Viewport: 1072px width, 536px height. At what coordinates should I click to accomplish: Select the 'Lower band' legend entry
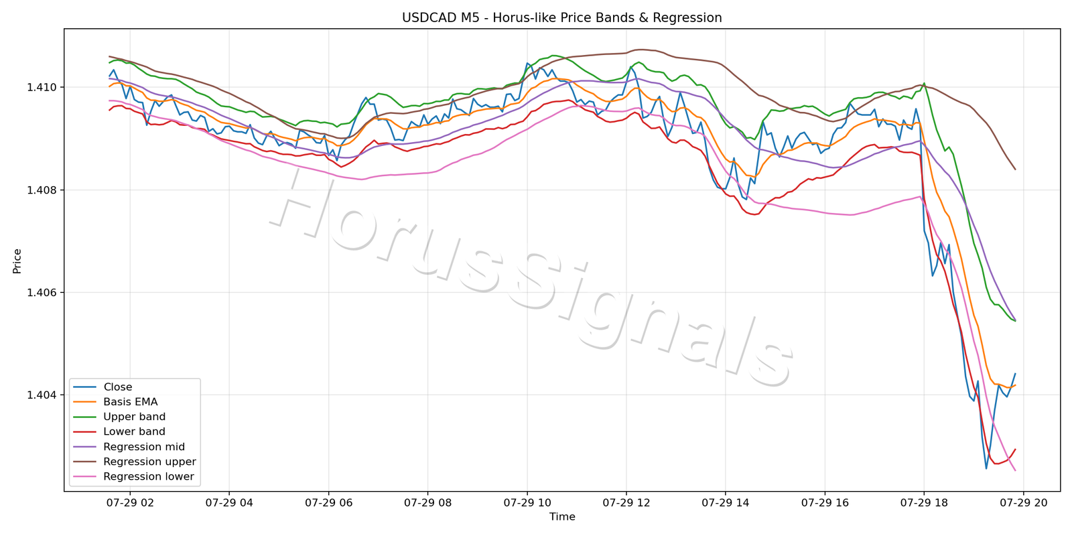(x=119, y=432)
